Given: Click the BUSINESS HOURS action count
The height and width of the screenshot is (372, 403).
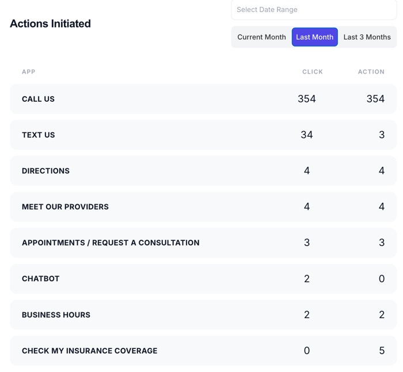Looking at the screenshot, I should point(382,315).
